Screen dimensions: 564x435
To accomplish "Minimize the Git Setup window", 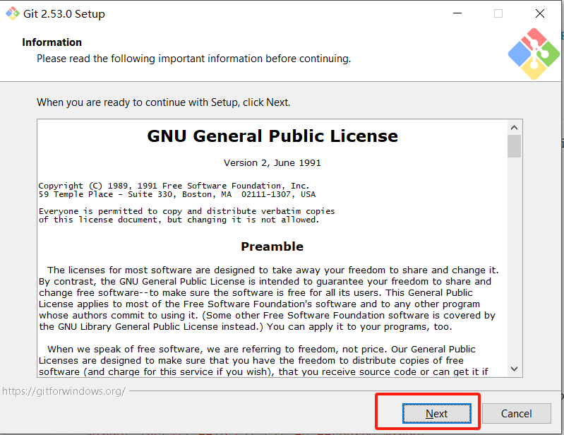I will click(x=457, y=13).
